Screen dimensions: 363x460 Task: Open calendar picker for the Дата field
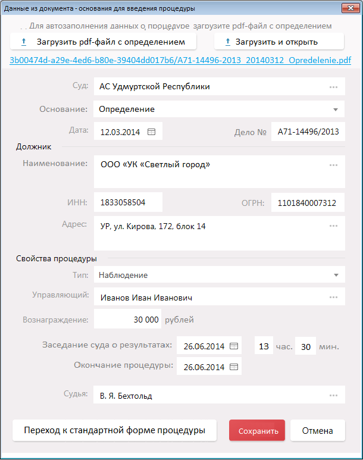click(x=151, y=132)
